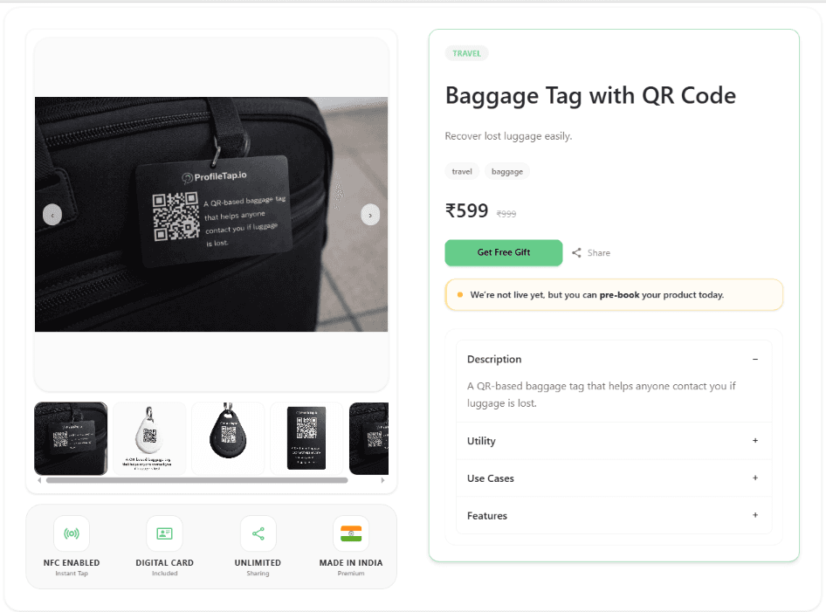Viewport: 826px width, 612px height.
Task: Click the TRAVEL category badge
Action: (467, 53)
